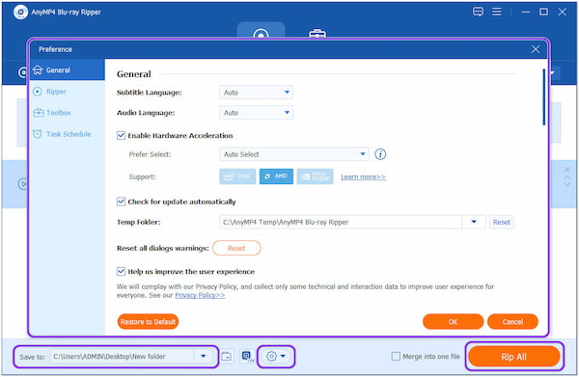Click the Save to path field
This screenshot has width=579, height=377.
pos(123,357)
